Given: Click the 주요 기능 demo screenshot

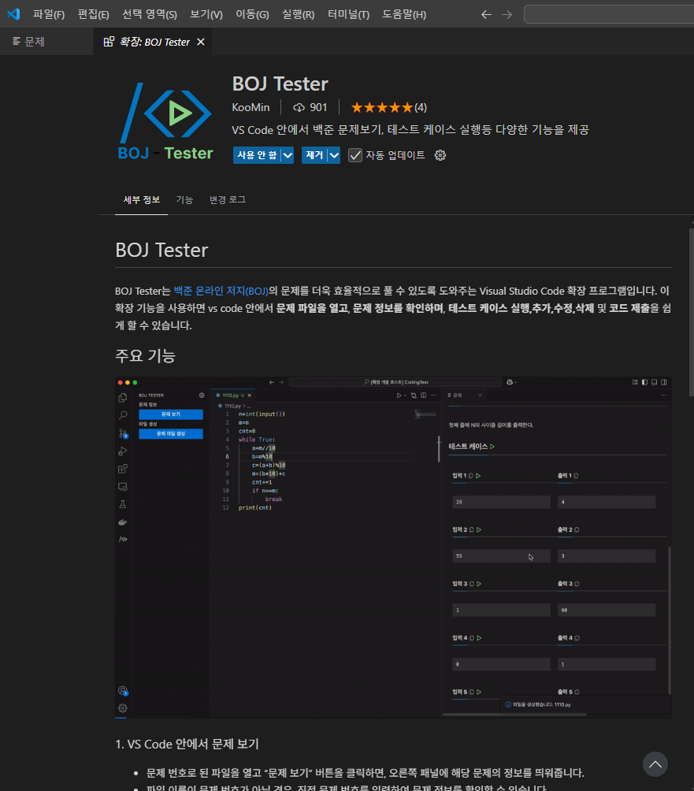Looking at the screenshot, I should (393, 548).
